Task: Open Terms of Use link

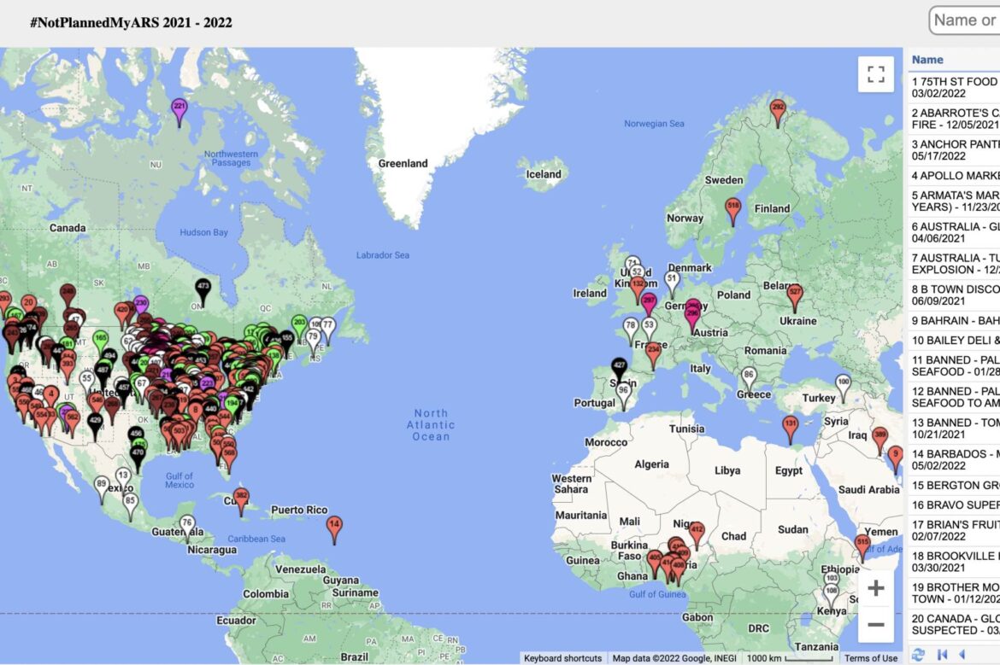Action: click(x=871, y=658)
